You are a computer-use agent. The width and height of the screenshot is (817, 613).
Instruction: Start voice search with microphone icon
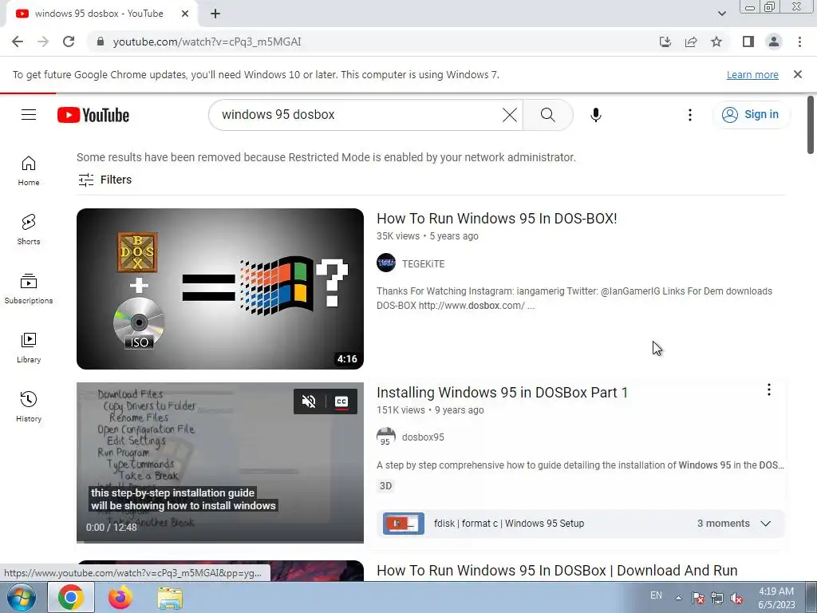[595, 115]
